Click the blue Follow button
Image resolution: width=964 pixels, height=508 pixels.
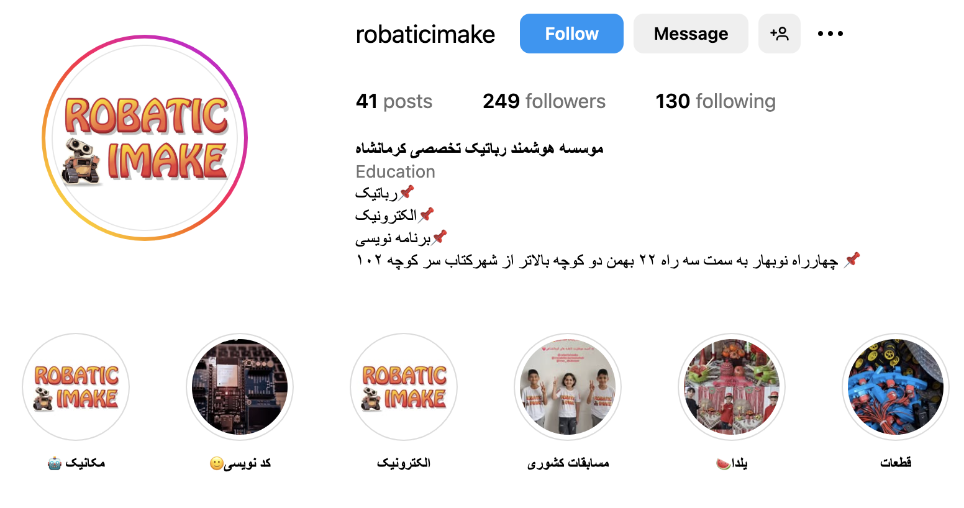point(571,34)
